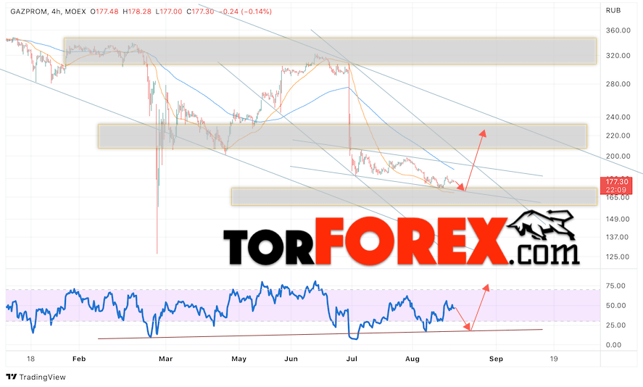Click the change value −0.24 (−0.14%)

click(x=245, y=12)
